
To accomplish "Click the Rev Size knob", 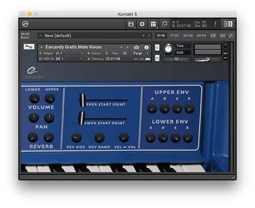I will pyautogui.click(x=76, y=138).
